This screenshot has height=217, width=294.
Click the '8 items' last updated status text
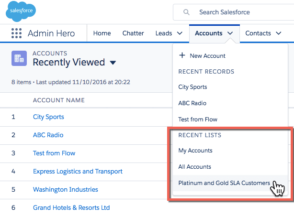pos(71,82)
